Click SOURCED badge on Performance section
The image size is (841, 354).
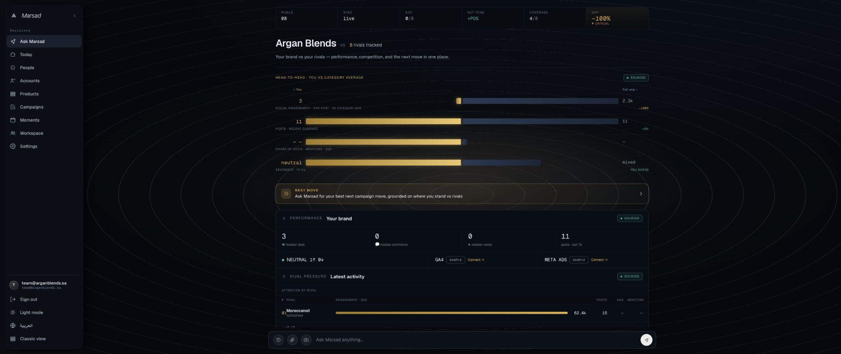[630, 218]
